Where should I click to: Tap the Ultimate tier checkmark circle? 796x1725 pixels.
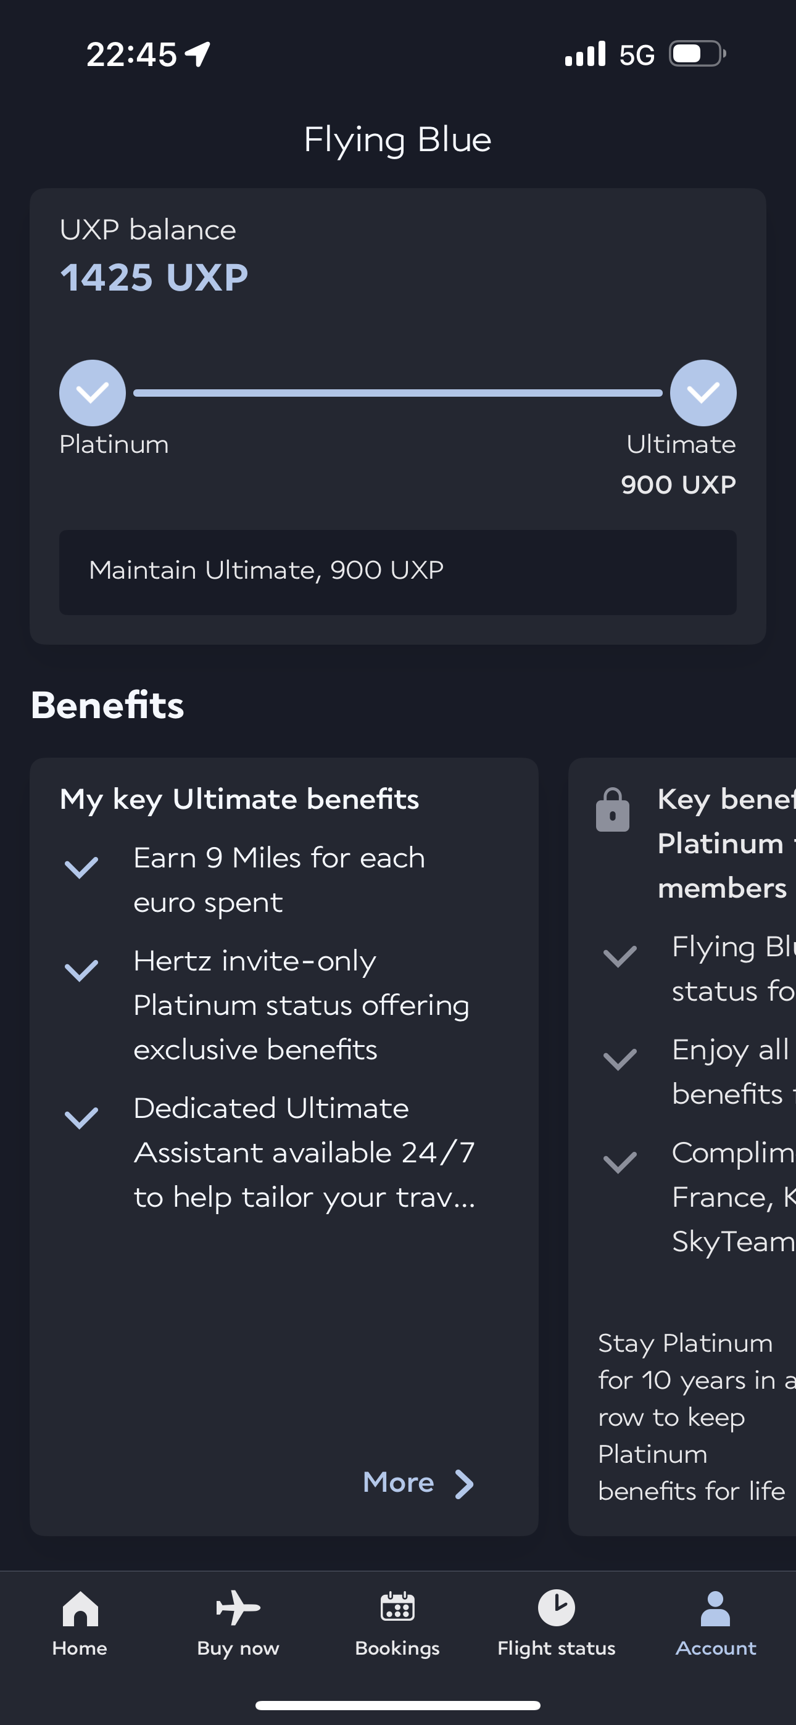click(703, 393)
